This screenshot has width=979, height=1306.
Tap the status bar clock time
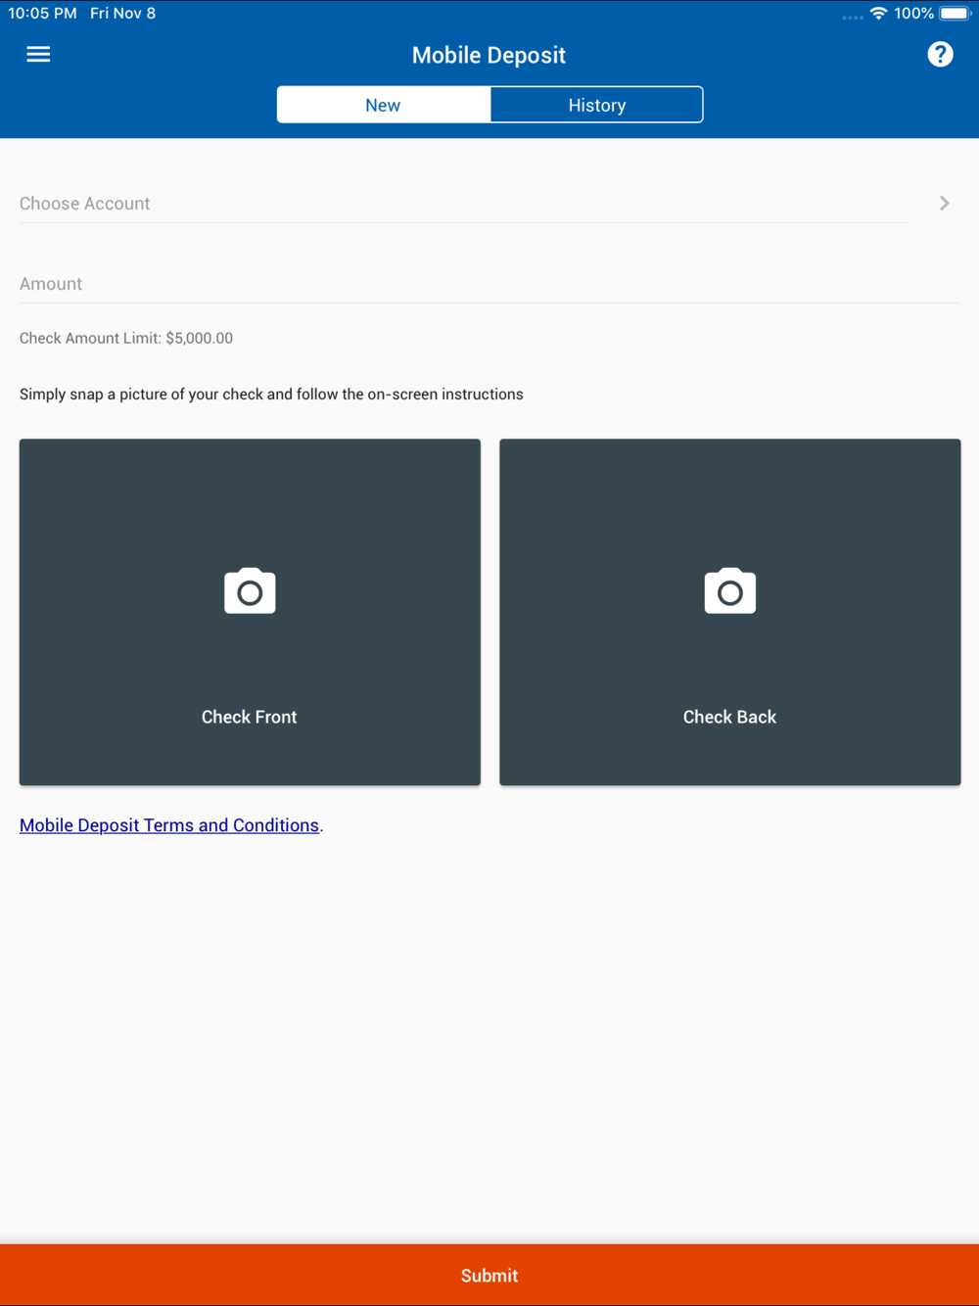click(x=42, y=14)
